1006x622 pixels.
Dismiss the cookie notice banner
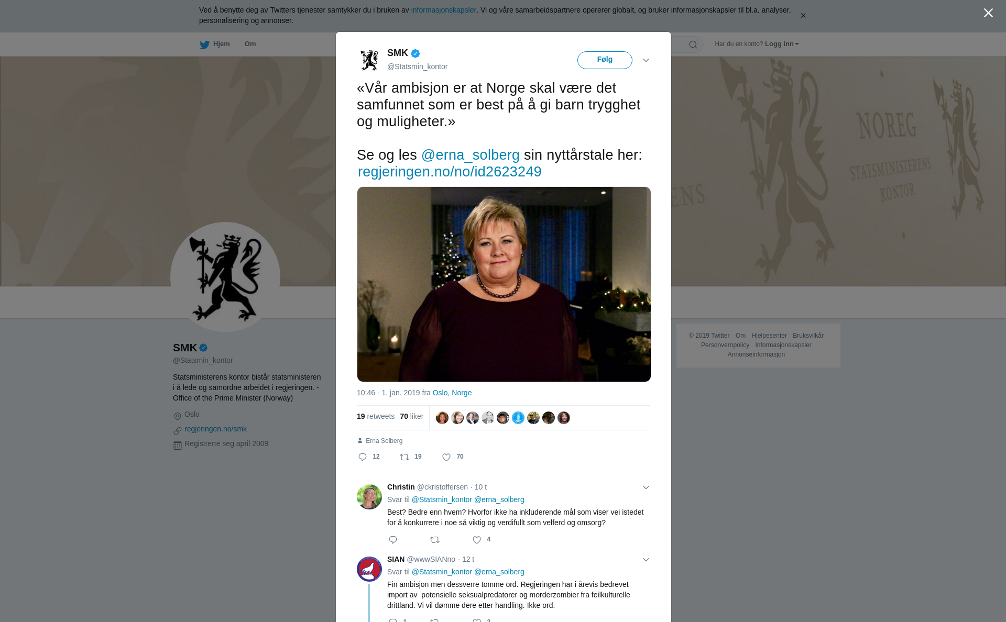tap(803, 16)
